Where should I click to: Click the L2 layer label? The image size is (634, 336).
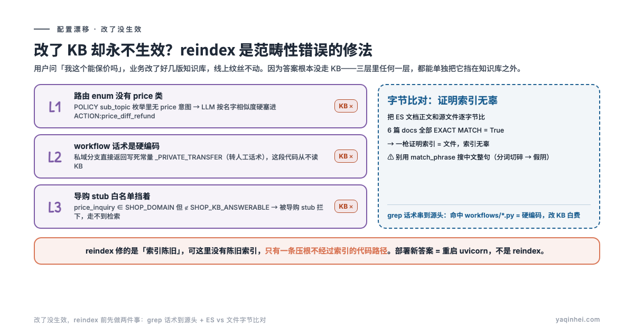(x=55, y=157)
